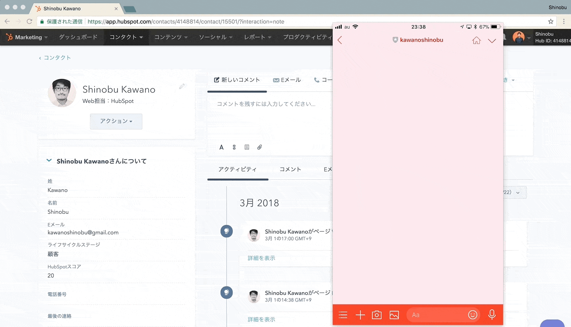
Task: Open the image gallery icon in chat bar
Action: [x=394, y=315]
